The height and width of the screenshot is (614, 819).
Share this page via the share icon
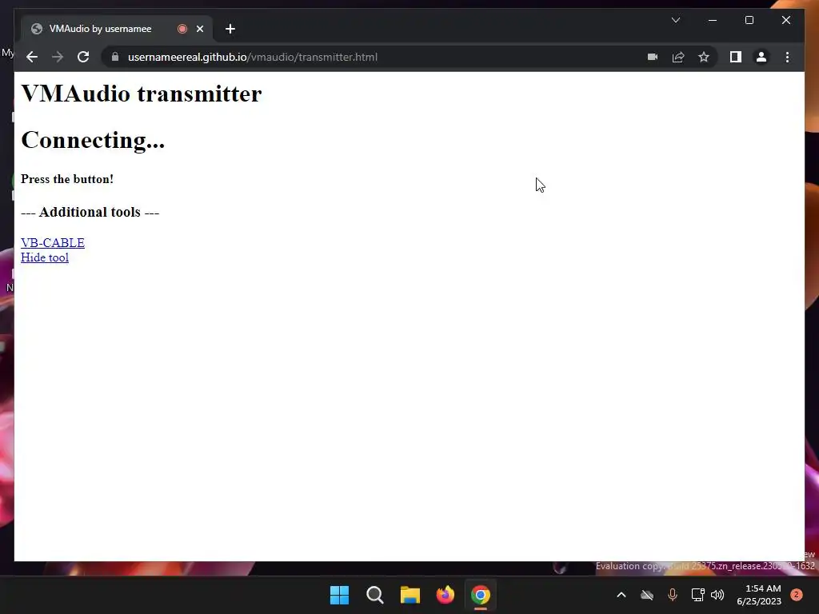point(678,57)
